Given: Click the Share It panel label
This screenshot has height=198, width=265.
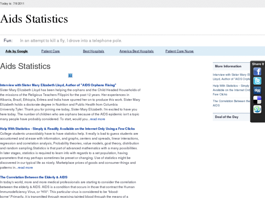Looking at the screenshot, I should (x=258, y=64).
